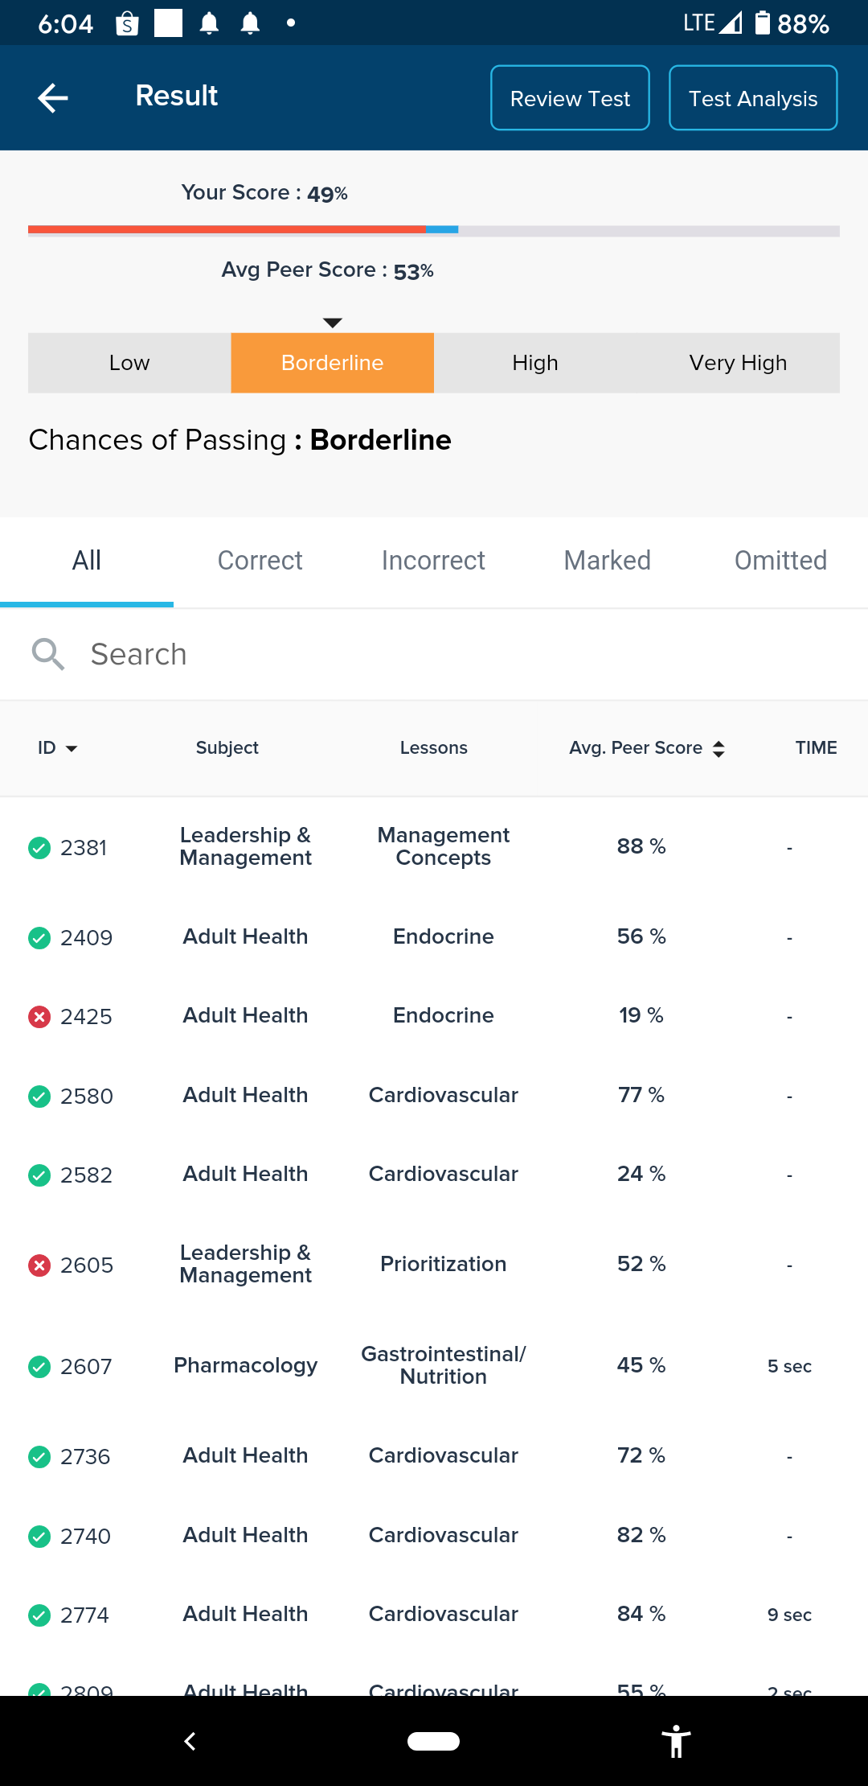Click the correct check icon for question 2774
This screenshot has height=1786, width=868.
click(x=39, y=1615)
